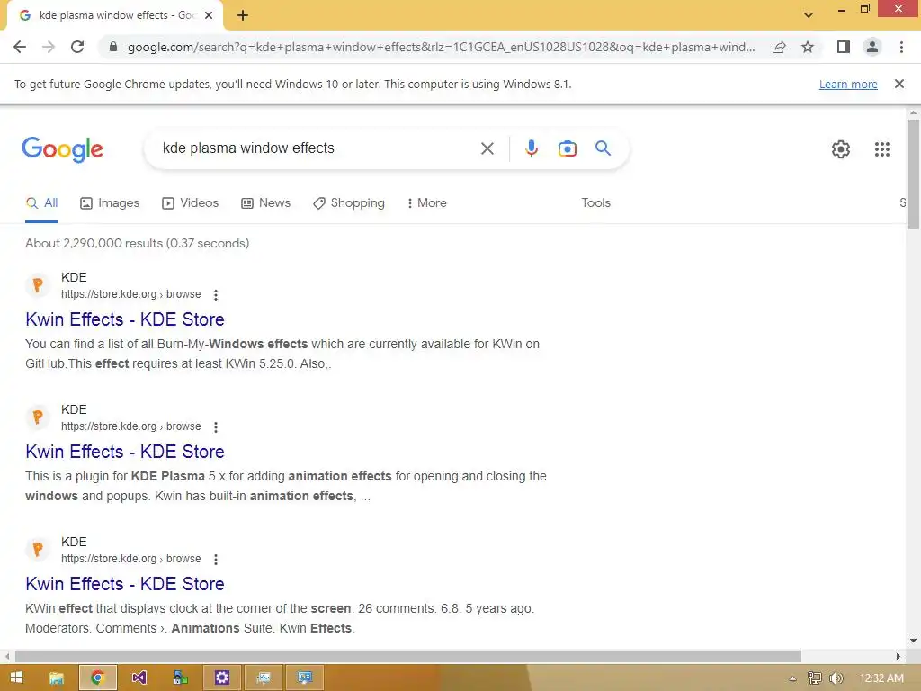This screenshot has height=691, width=921.
Task: Dismiss the Chrome update notification bar
Action: (x=899, y=84)
